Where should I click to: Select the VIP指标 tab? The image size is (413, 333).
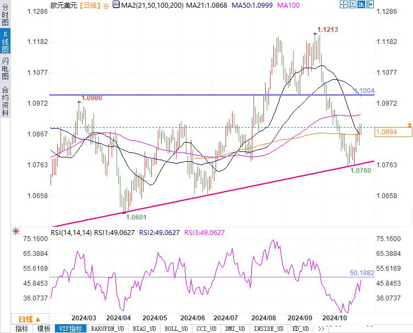pyautogui.click(x=70, y=329)
